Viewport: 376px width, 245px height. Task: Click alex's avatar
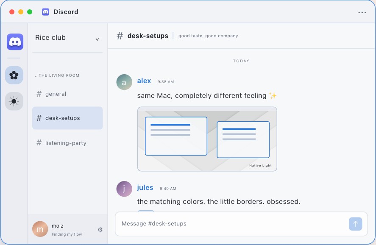(x=124, y=82)
